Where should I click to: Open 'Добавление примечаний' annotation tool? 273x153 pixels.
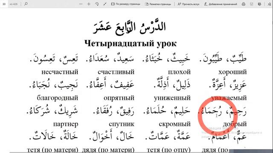coord(221,4)
